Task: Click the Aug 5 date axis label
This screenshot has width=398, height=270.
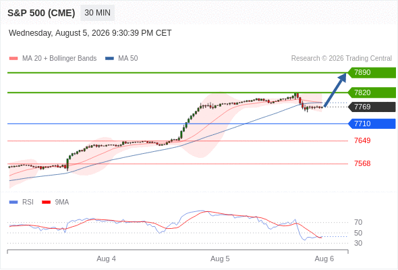Action: click(x=220, y=259)
